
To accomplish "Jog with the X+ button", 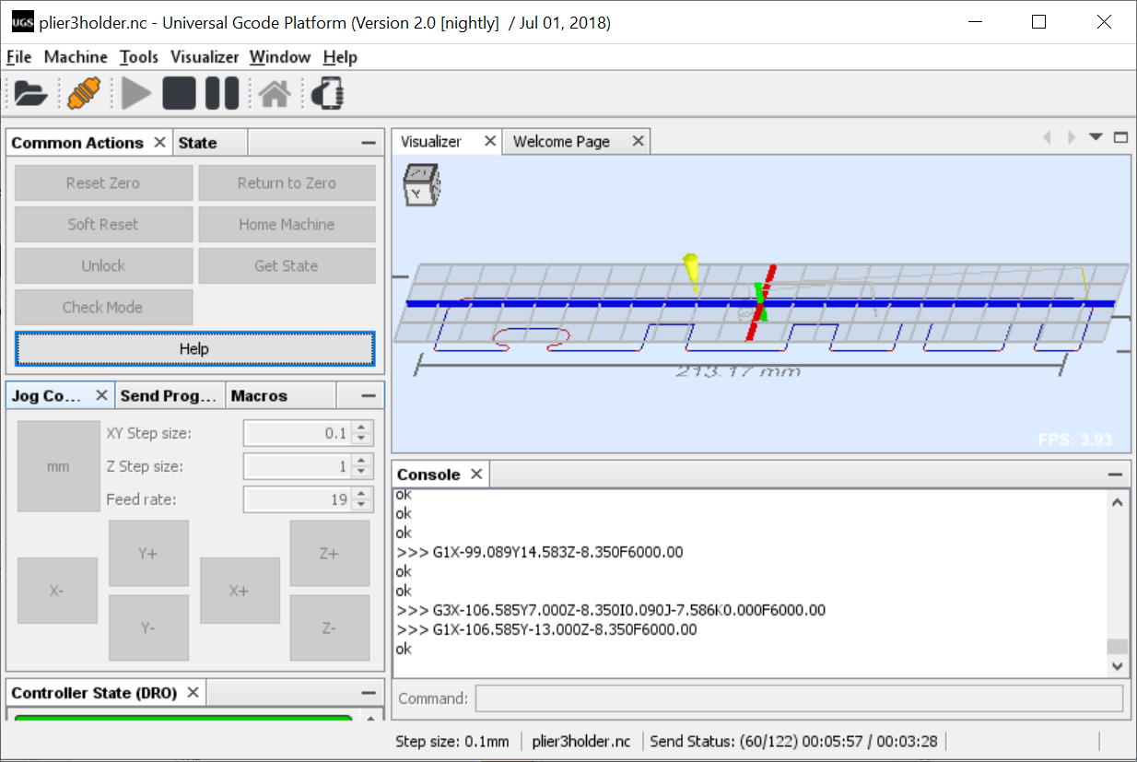I will 240,591.
